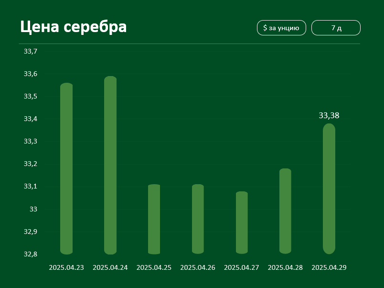Click the 33,6 axis value
384x288 pixels.
click(31, 74)
